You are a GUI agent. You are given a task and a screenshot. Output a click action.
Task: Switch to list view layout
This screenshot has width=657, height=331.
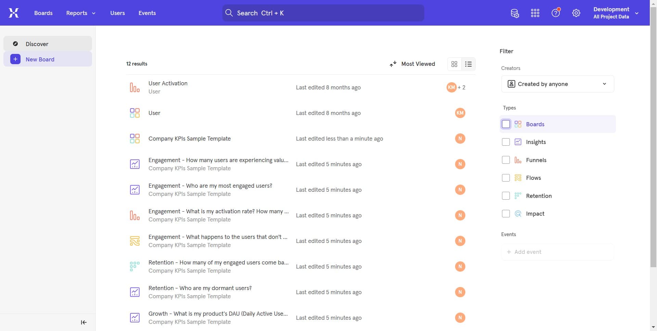[x=468, y=64]
